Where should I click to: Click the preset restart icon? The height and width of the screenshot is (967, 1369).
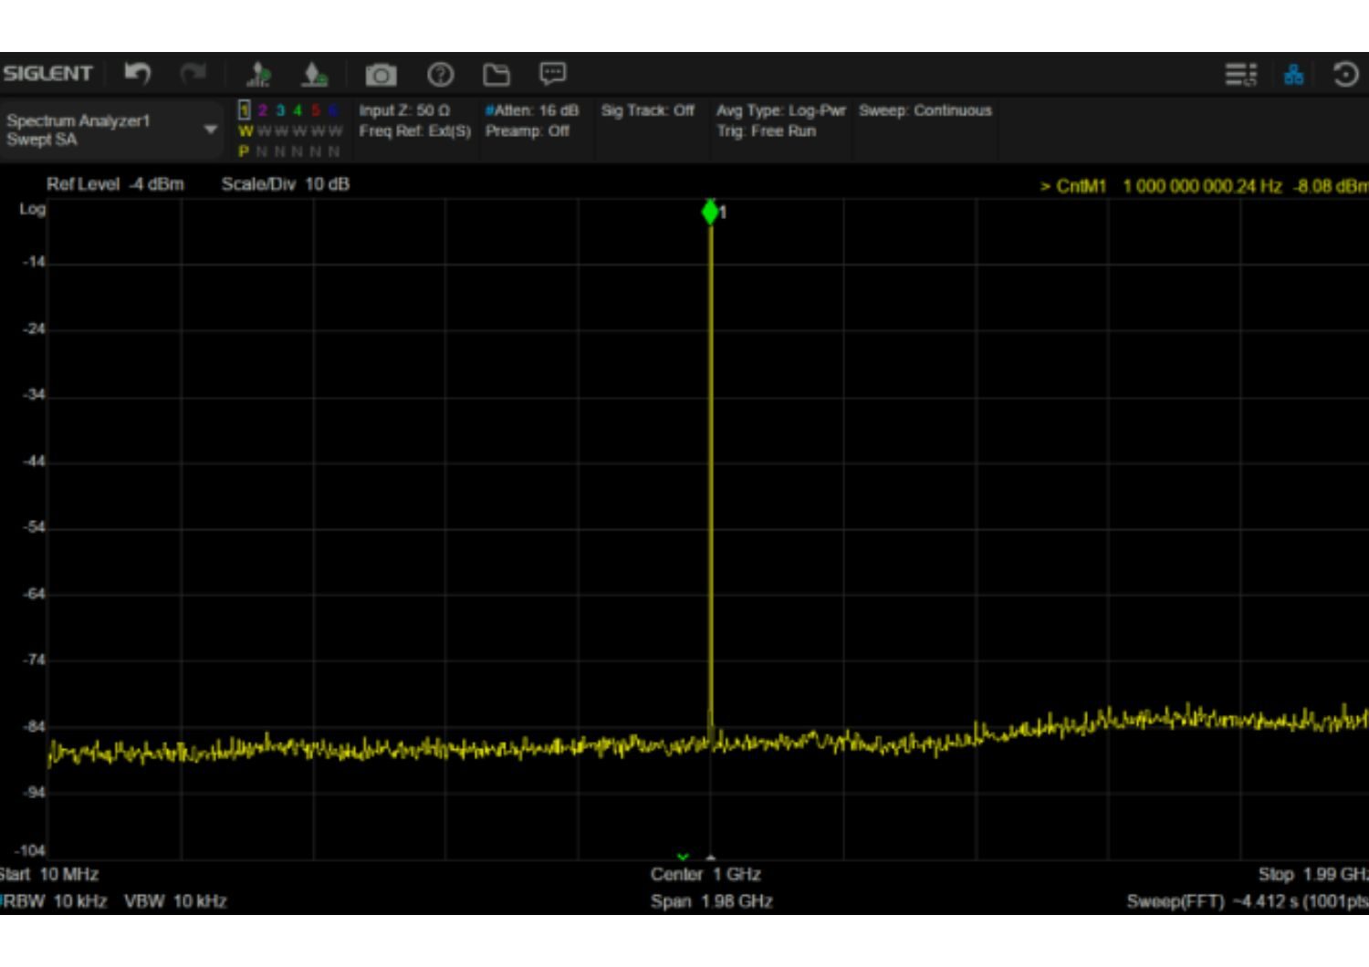[1345, 74]
